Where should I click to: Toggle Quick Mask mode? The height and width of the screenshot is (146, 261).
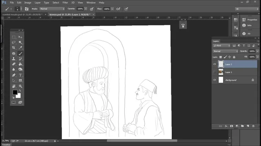[x=13, y=103]
